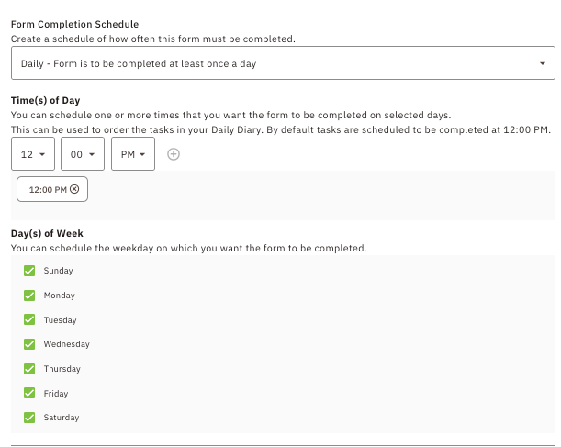Viewport: 561px width, 447px height.
Task: Open the minutes dropdown showing 00
Action: 83,154
